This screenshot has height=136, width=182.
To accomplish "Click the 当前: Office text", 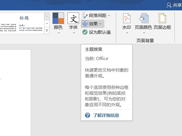I will click(x=97, y=59).
